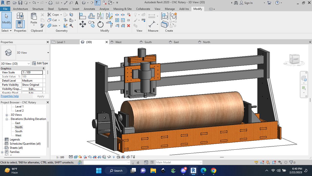The image size is (312, 176).
Task: Toggle the crop region visibility
Action: [99, 157]
